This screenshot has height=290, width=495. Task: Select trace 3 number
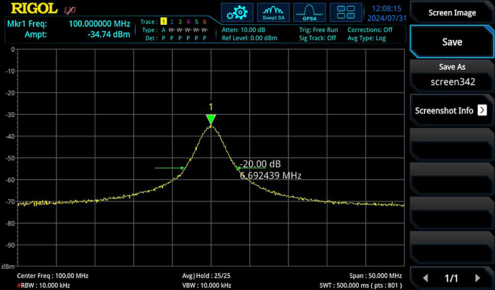pyautogui.click(x=180, y=22)
